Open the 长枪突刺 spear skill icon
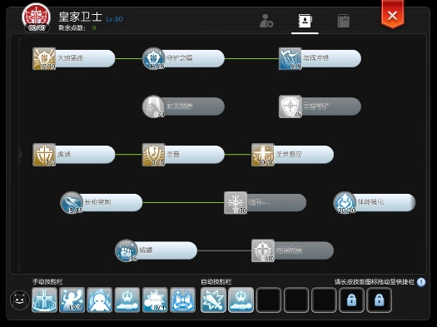 coord(72,202)
